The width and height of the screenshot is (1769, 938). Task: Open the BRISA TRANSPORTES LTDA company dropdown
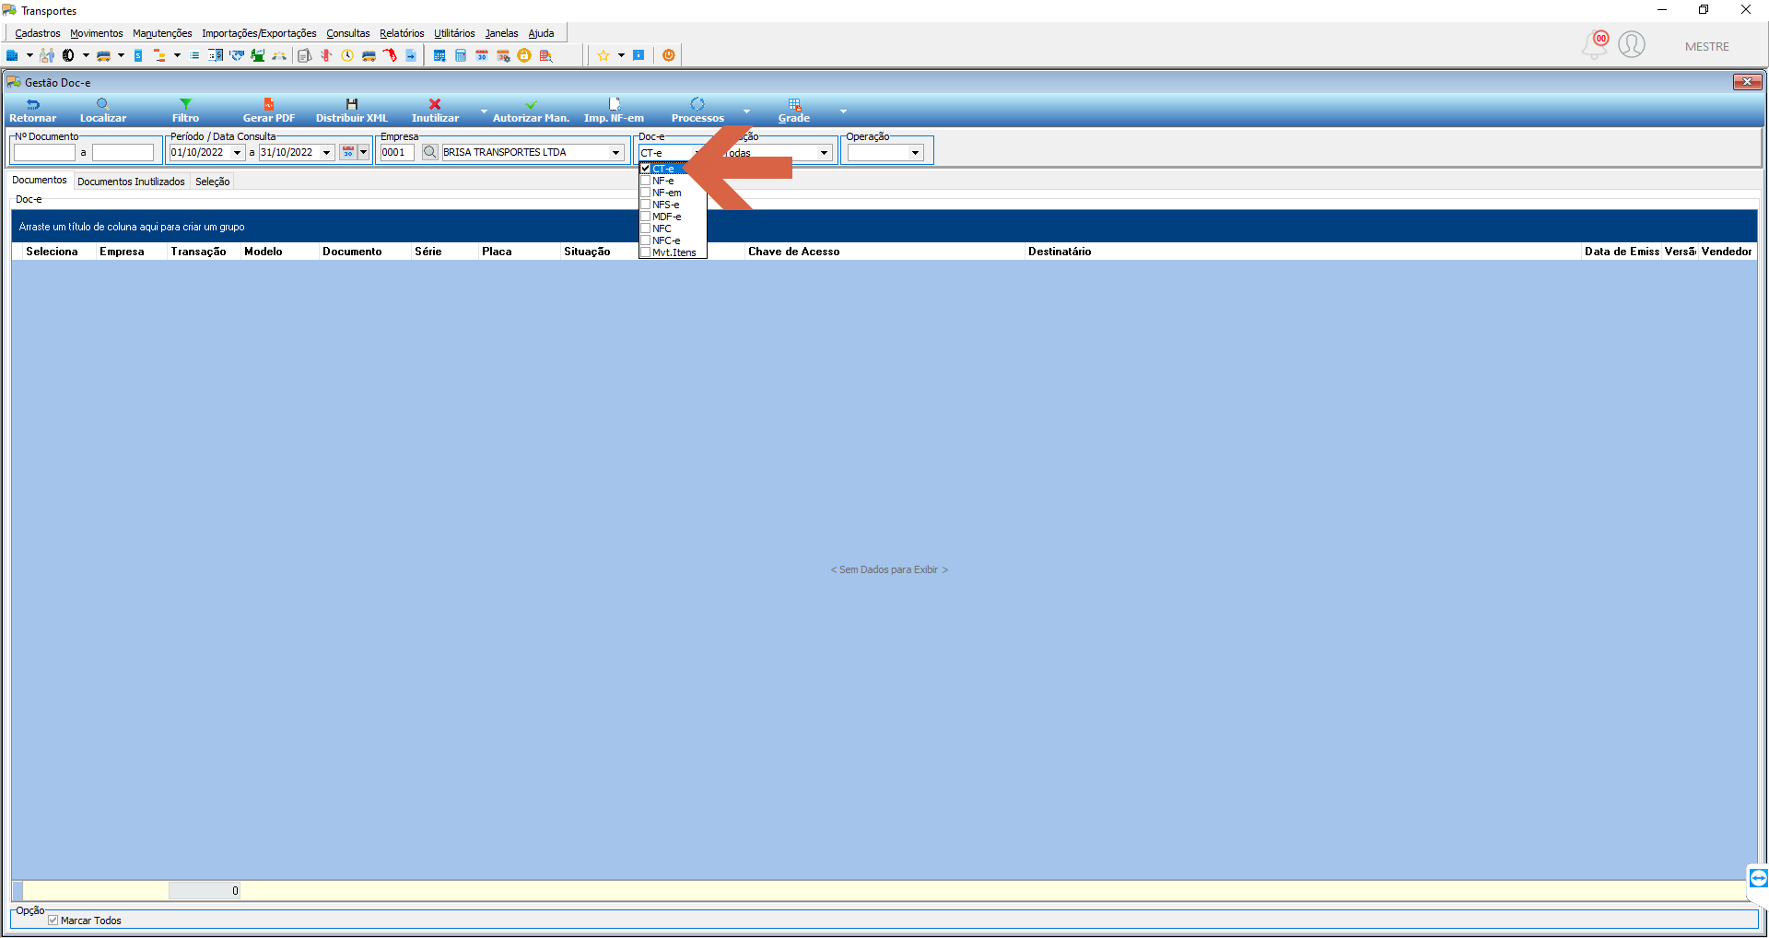(x=615, y=153)
